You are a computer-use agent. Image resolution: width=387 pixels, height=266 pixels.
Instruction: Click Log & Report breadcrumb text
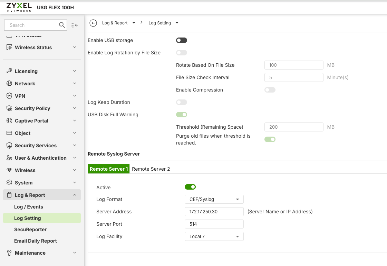point(115,23)
